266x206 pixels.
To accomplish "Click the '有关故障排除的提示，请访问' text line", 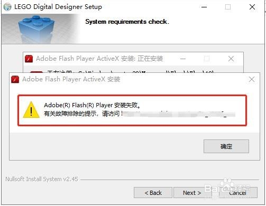I will click(x=82, y=114).
